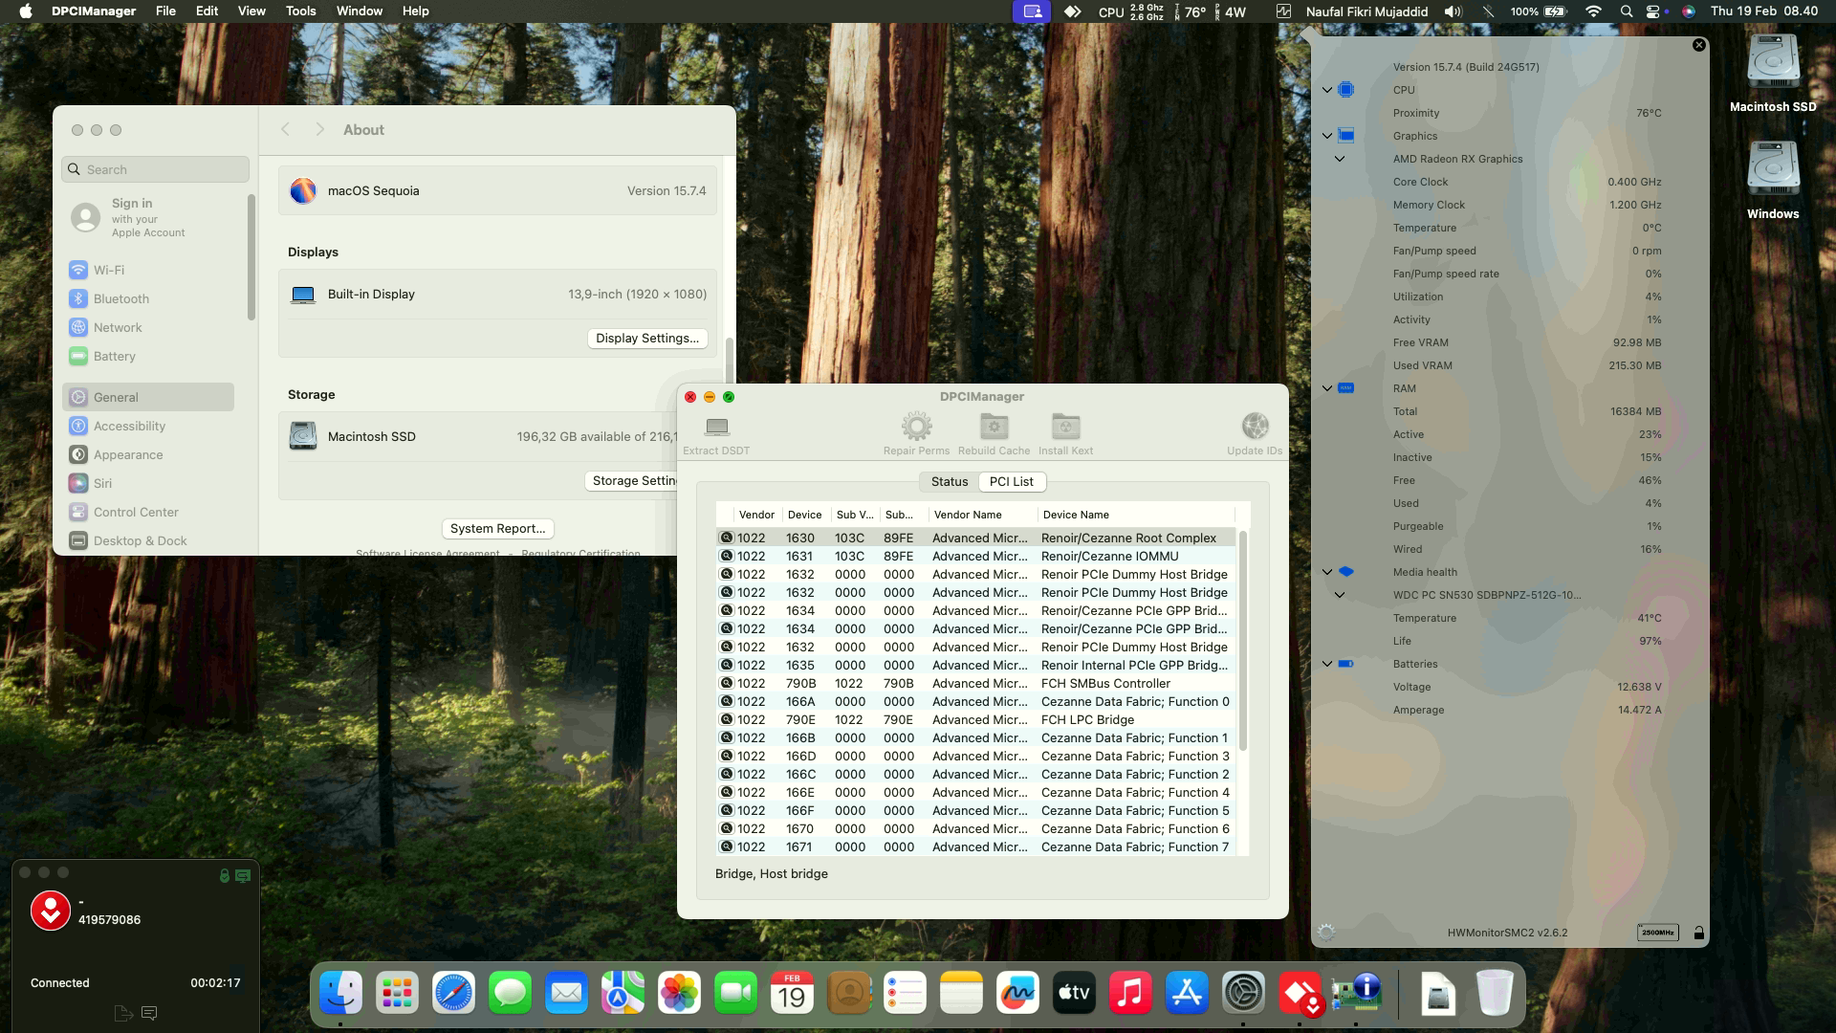Screen dimensions: 1836x1033
Task: Open Mail from the Dock
Action: (x=566, y=994)
